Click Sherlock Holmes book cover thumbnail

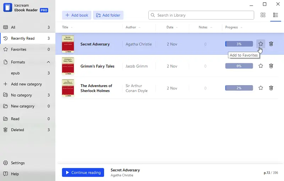pos(68,88)
